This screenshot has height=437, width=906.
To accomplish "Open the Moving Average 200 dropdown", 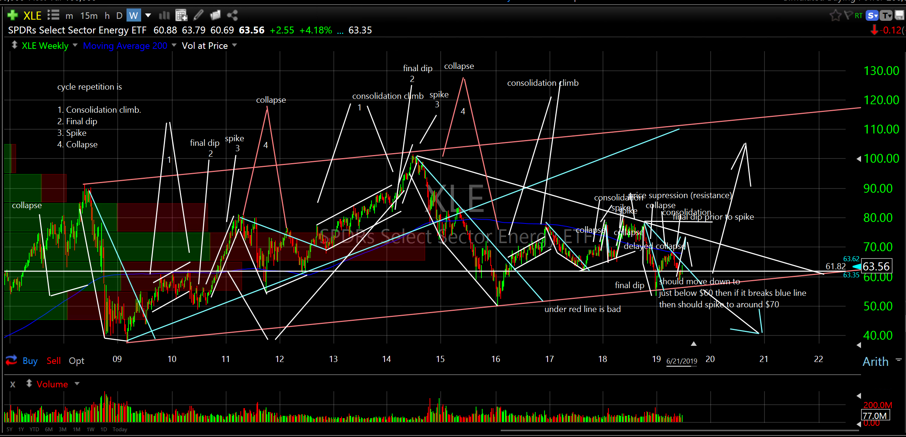I will point(174,45).
